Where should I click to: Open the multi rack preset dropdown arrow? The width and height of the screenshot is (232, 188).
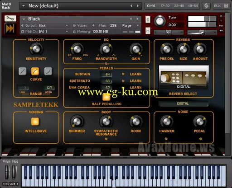point(23,6)
